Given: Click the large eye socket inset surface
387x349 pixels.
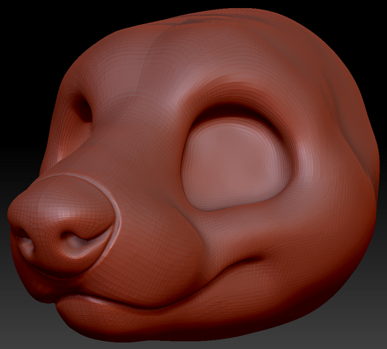Looking at the screenshot, I should click(234, 164).
